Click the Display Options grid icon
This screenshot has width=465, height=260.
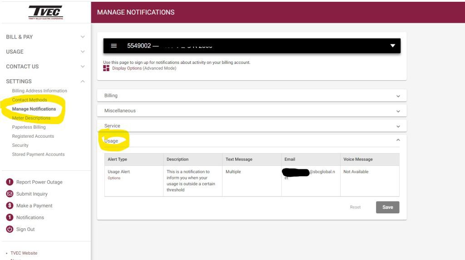coord(106,68)
